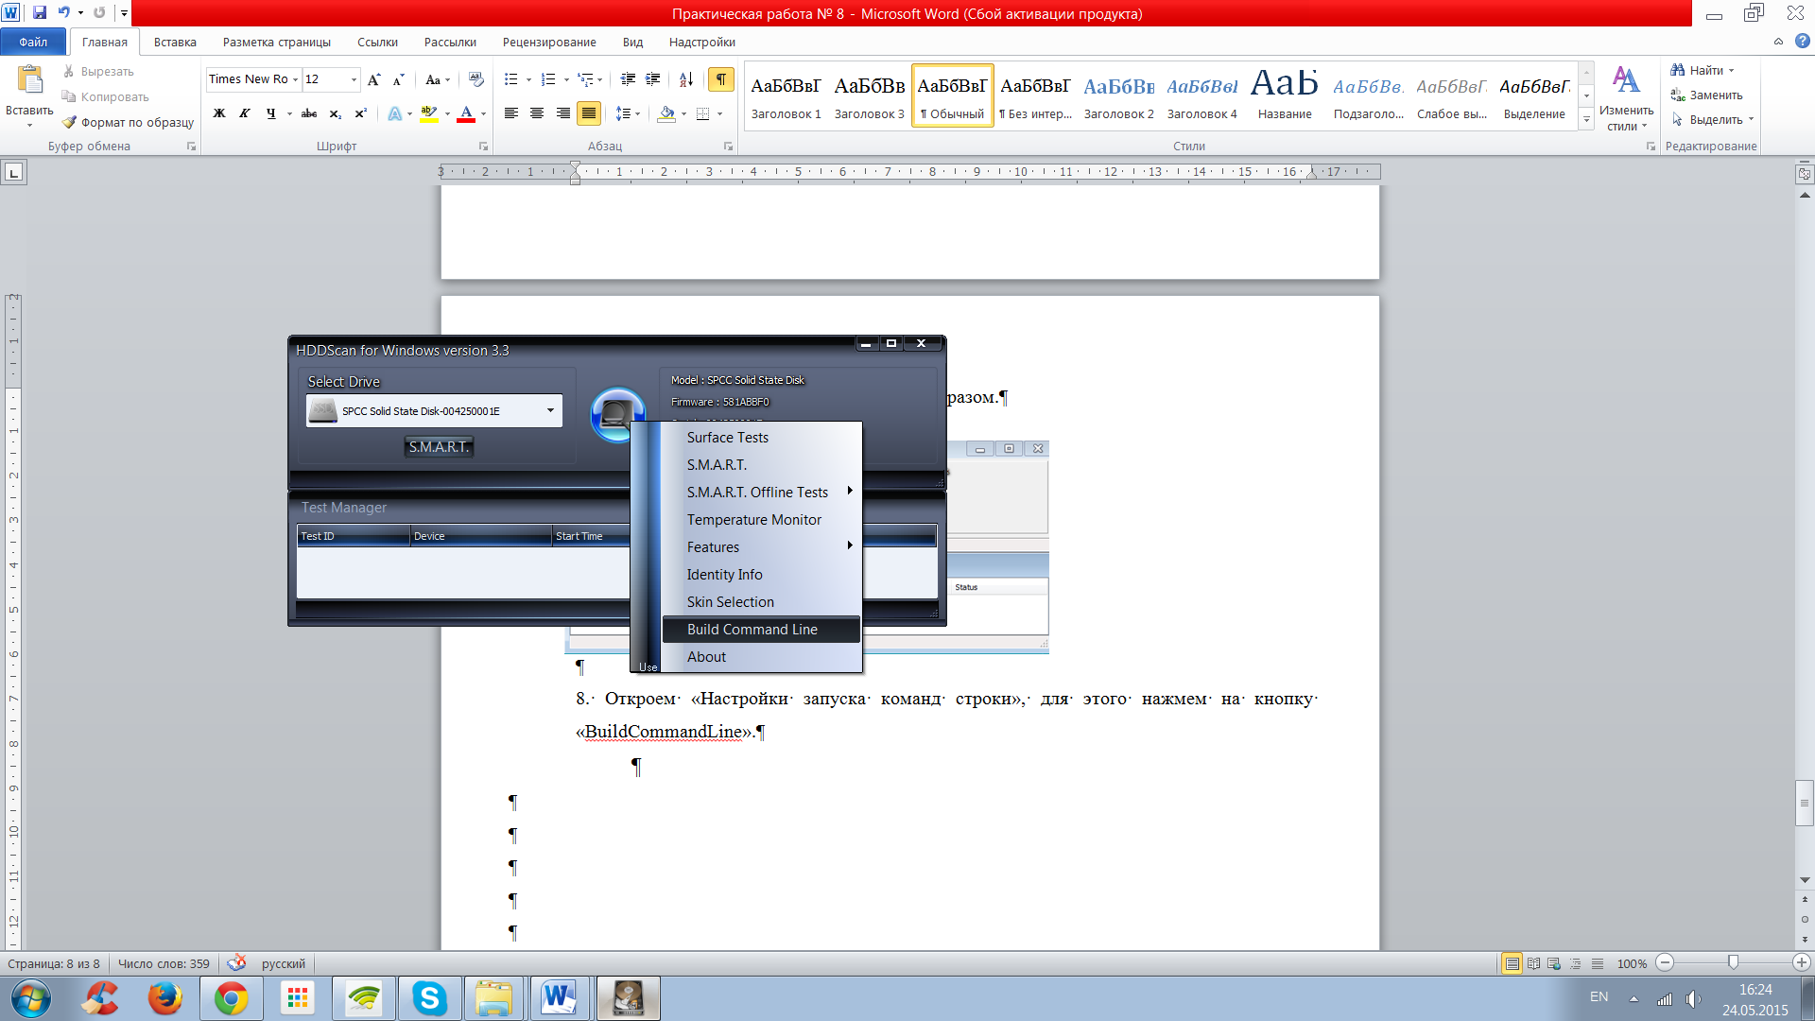The image size is (1815, 1021).
Task: Apply the Название style
Action: click(1285, 96)
